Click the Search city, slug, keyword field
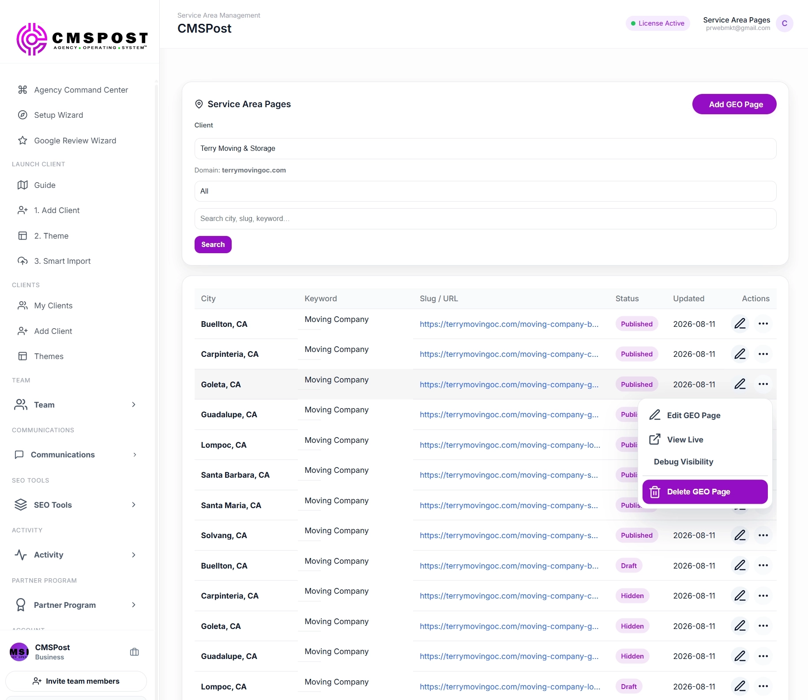Viewport: 808px width, 700px height. click(485, 219)
